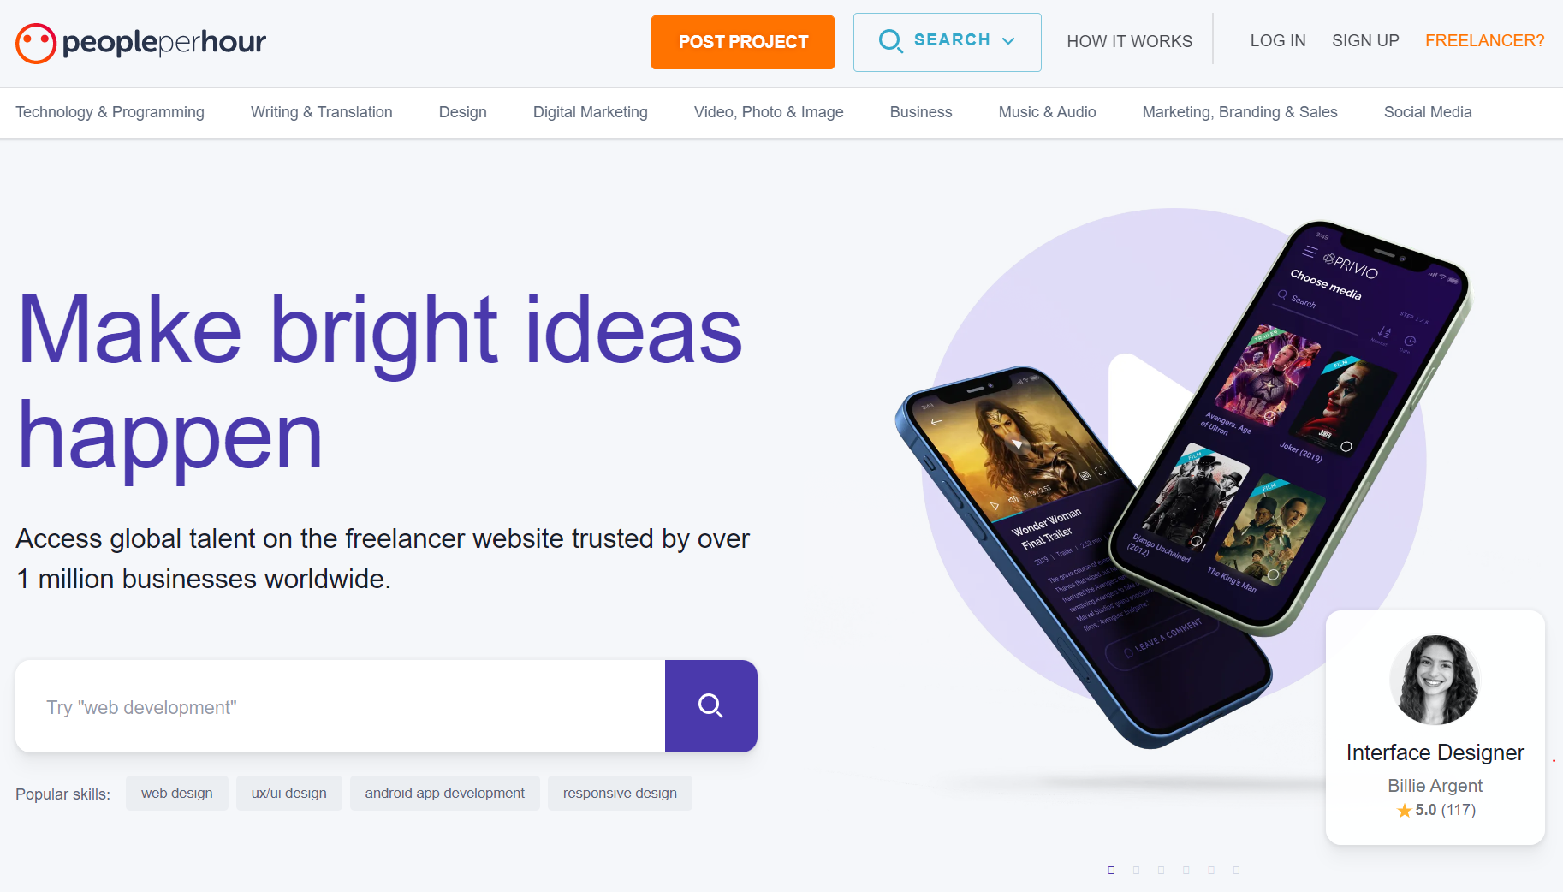The width and height of the screenshot is (1563, 892).
Task: Open the Technology & Programming category menu
Action: tap(110, 112)
